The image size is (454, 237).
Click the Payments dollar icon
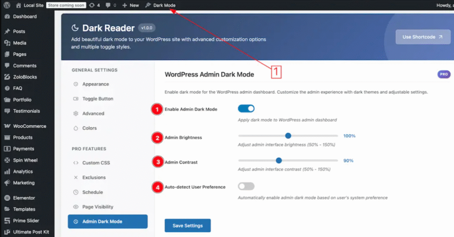(7, 149)
